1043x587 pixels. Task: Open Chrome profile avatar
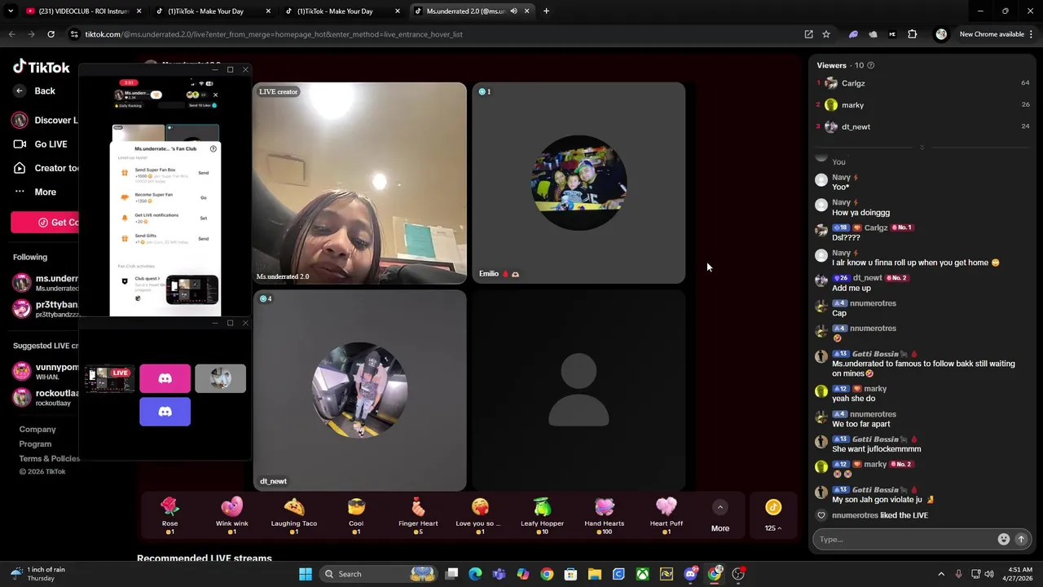click(x=941, y=34)
